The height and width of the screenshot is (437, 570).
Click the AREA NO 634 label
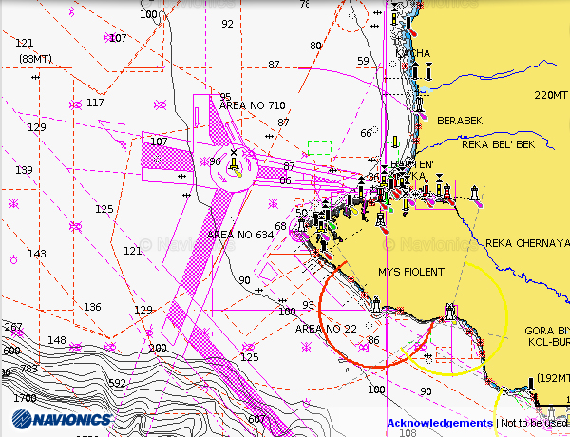click(240, 235)
